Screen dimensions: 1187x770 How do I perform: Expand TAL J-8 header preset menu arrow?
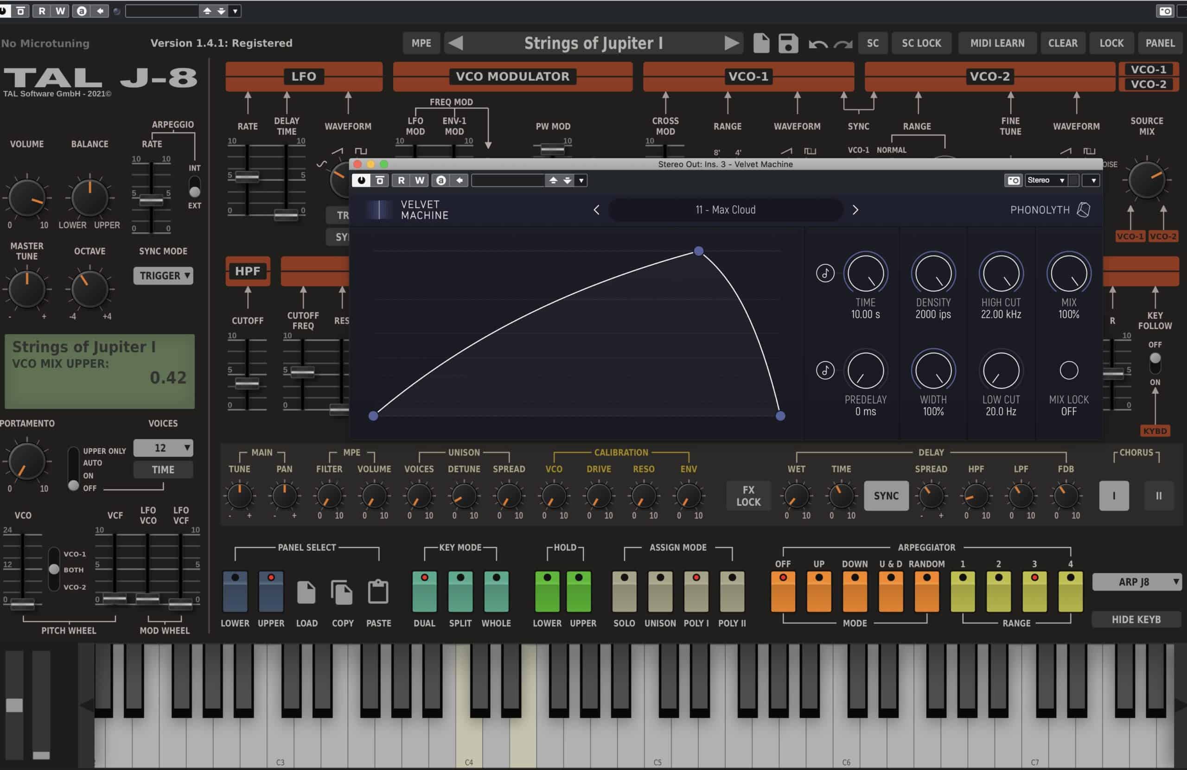(x=235, y=11)
